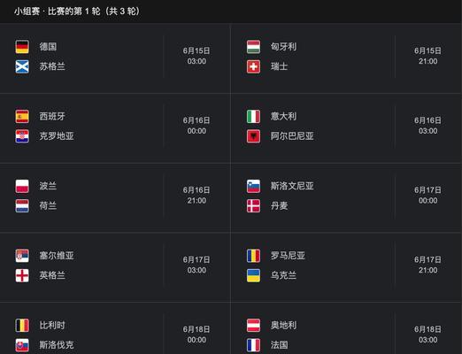Open the Spain flag icon

[22, 117]
